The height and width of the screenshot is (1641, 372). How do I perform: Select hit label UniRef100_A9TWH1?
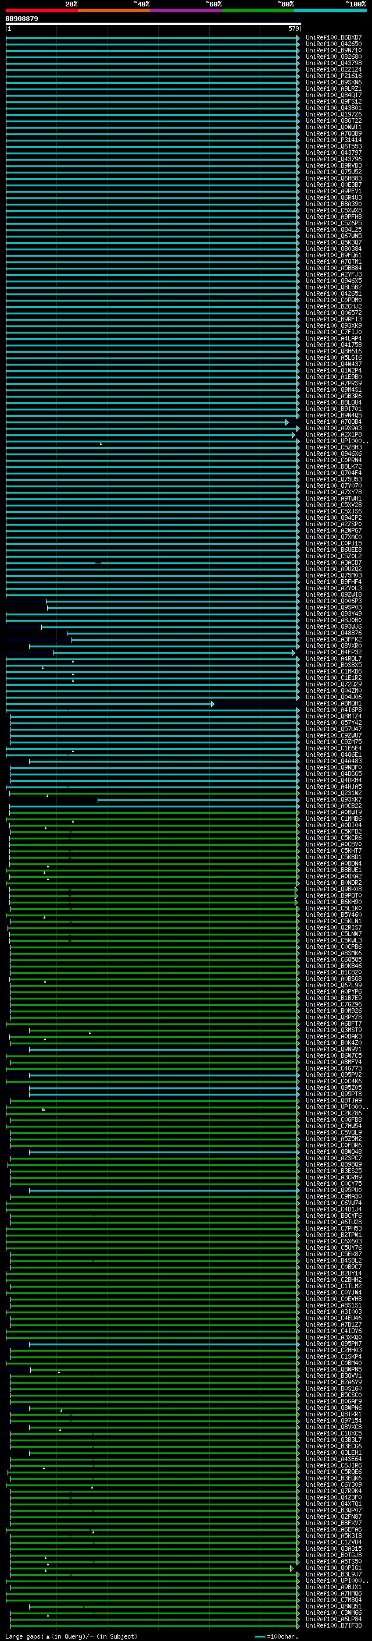click(x=334, y=499)
